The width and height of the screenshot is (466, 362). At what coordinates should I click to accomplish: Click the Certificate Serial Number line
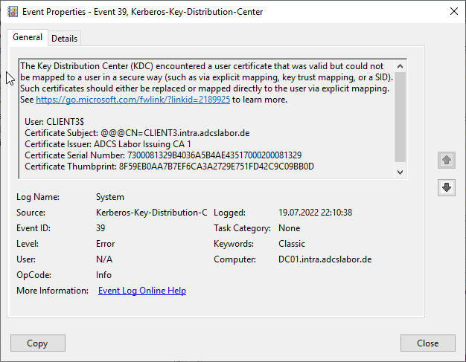click(x=162, y=155)
